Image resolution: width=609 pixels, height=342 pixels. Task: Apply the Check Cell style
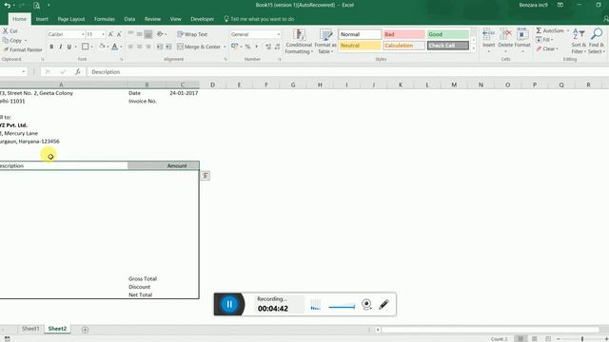[x=448, y=46]
